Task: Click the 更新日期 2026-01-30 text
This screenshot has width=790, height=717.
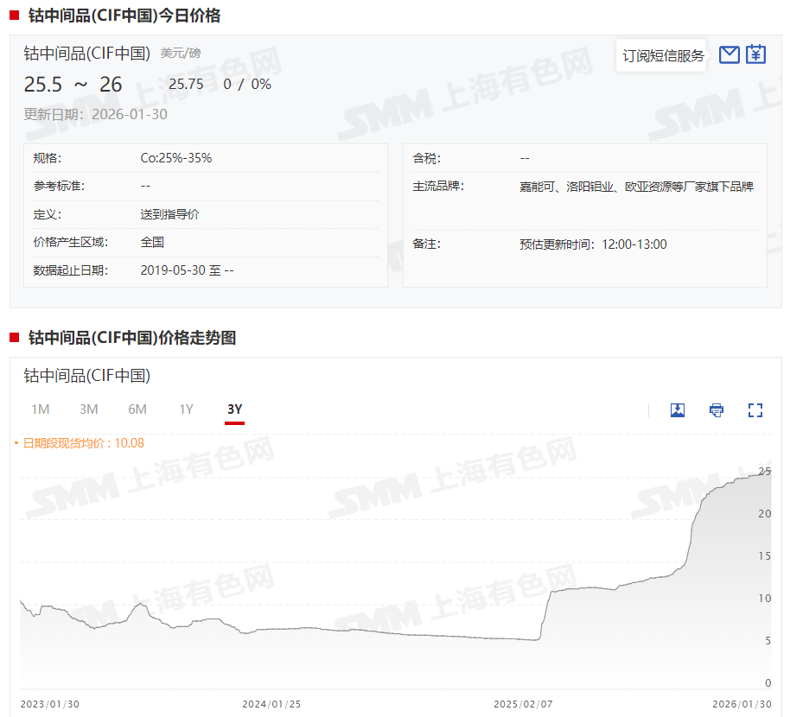Action: 95,114
